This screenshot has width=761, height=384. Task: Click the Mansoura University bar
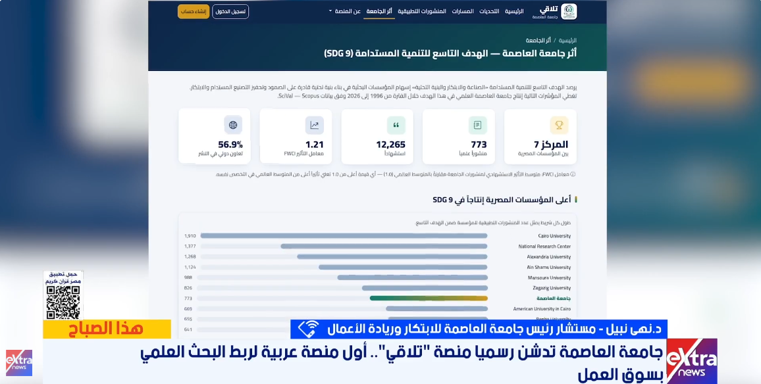(413, 277)
